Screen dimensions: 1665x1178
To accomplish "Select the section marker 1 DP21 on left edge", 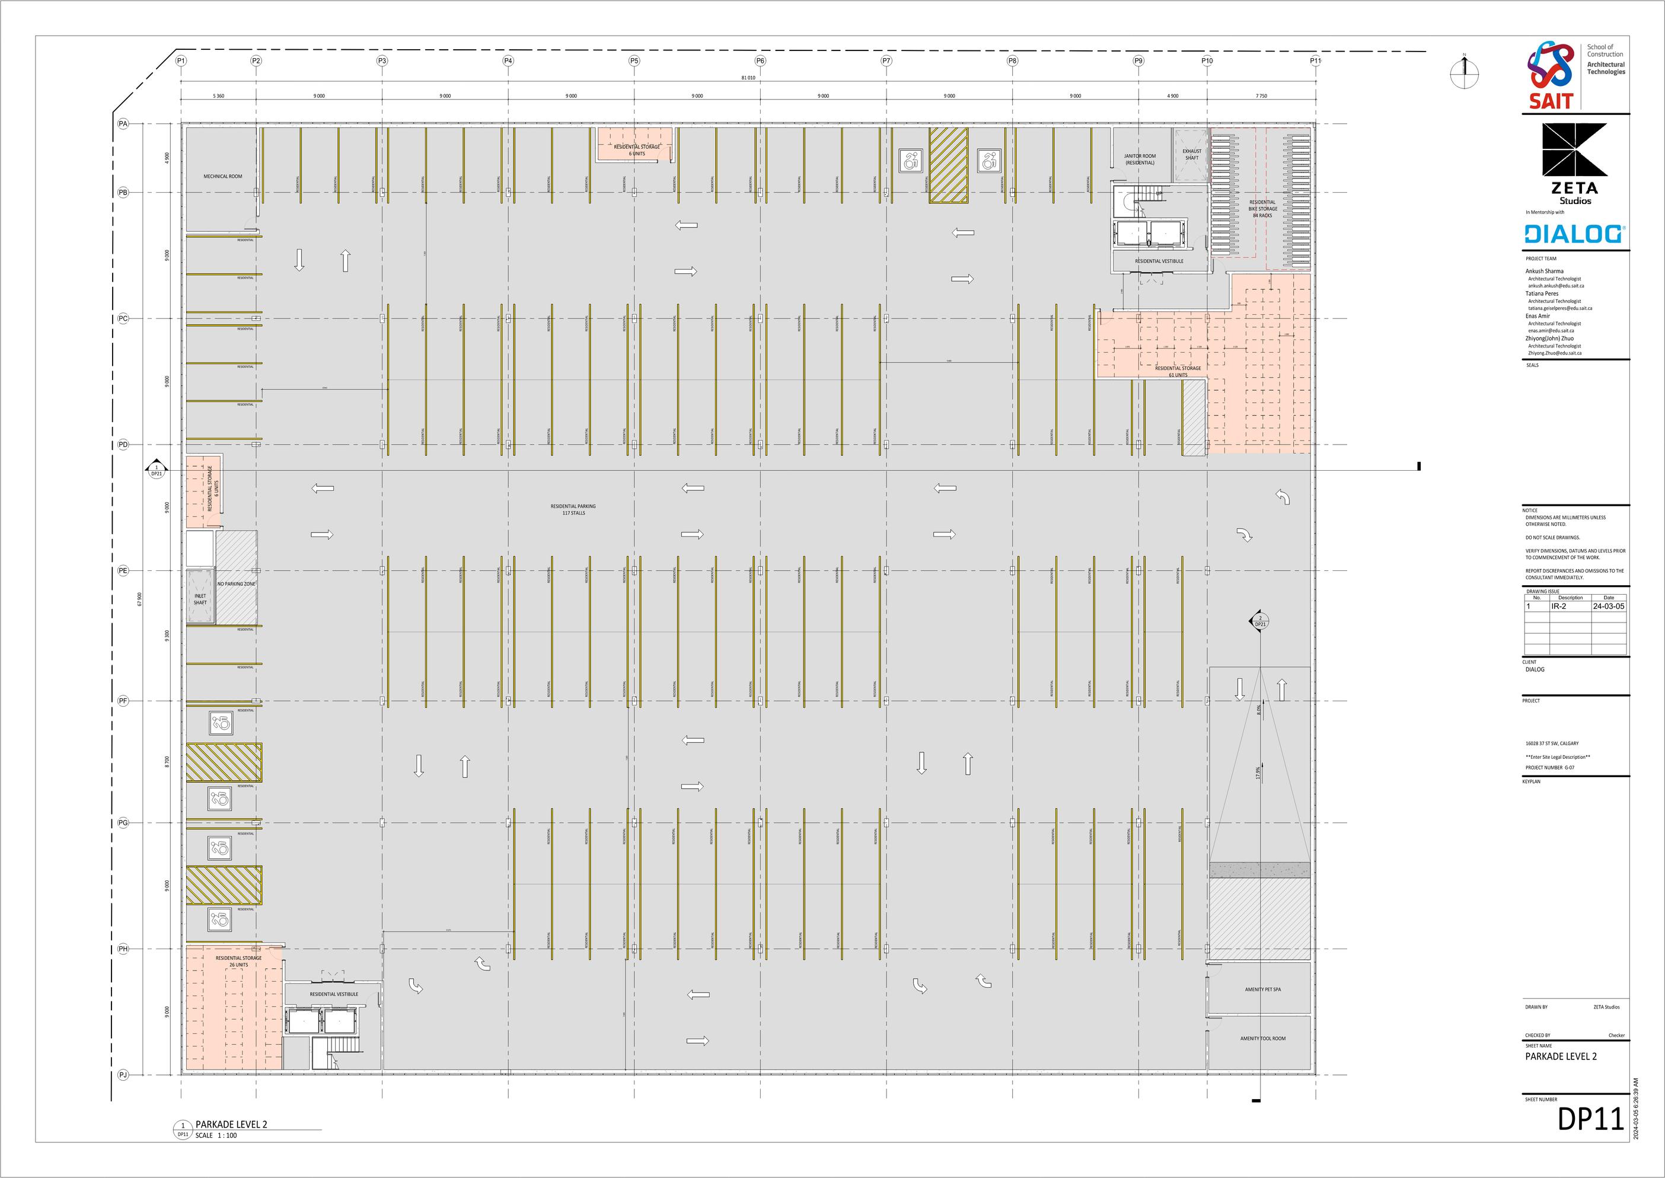I will [x=156, y=470].
